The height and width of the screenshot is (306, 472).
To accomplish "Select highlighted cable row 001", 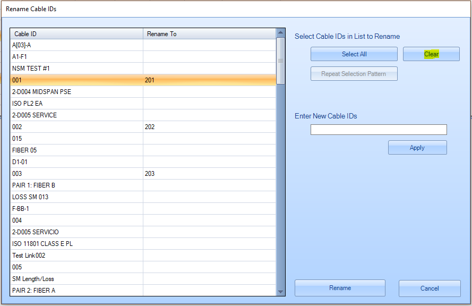I will (x=143, y=80).
